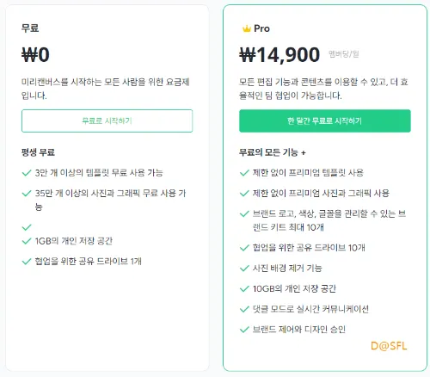Select the Pro plan title
This screenshot has height=377, width=430.
coord(261,28)
